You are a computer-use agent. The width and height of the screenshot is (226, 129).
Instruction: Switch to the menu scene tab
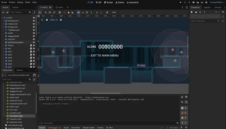[59, 8]
